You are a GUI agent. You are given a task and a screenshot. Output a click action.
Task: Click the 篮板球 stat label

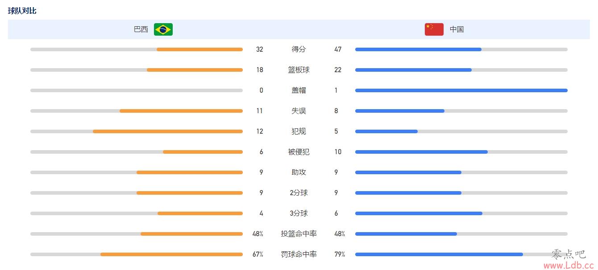(x=299, y=70)
